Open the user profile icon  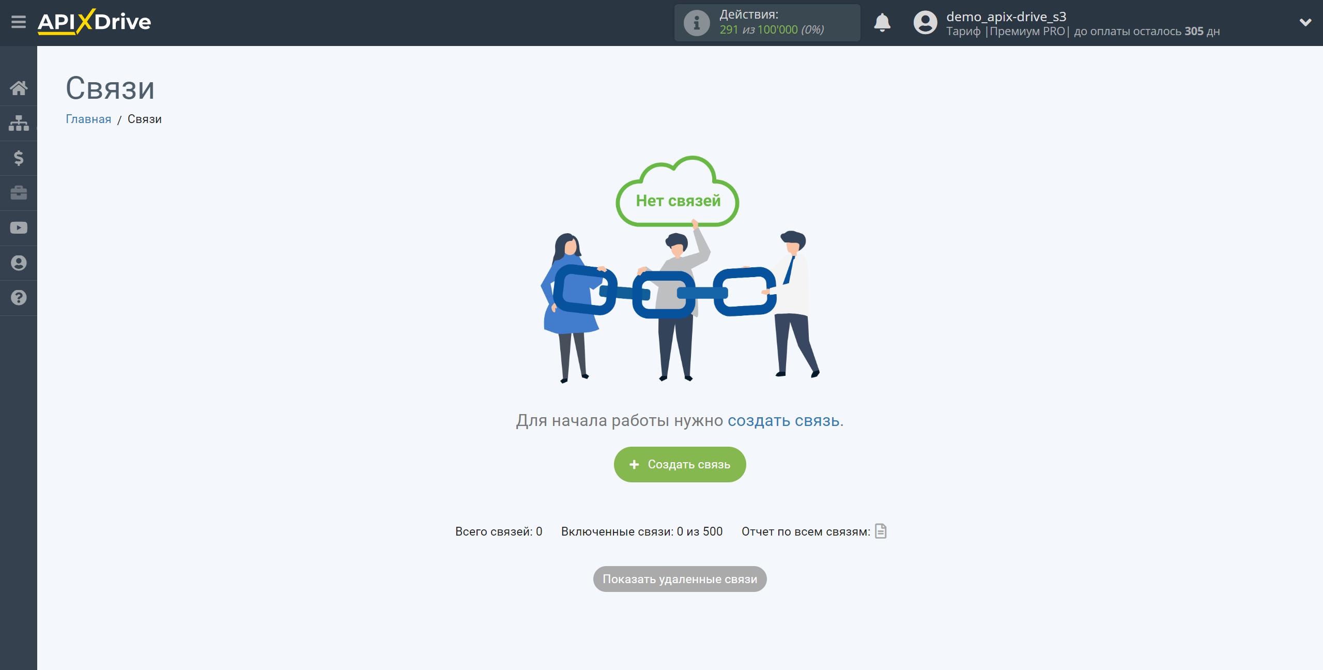point(925,22)
